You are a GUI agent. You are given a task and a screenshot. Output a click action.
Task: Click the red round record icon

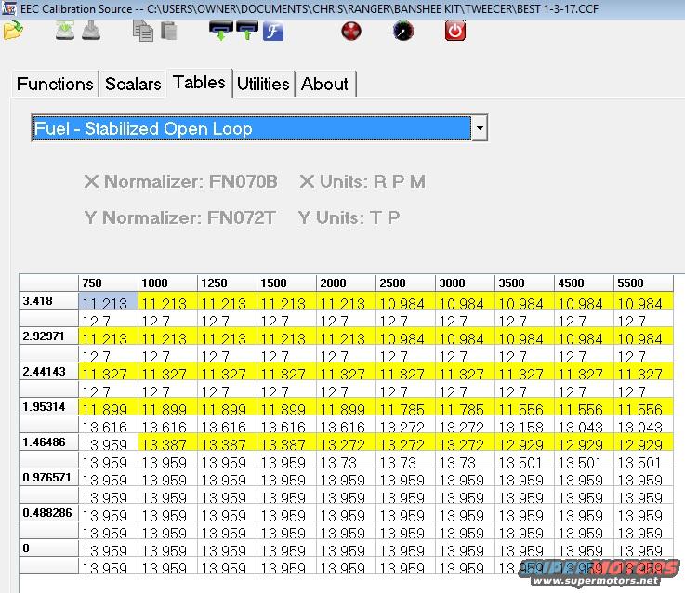pos(350,31)
